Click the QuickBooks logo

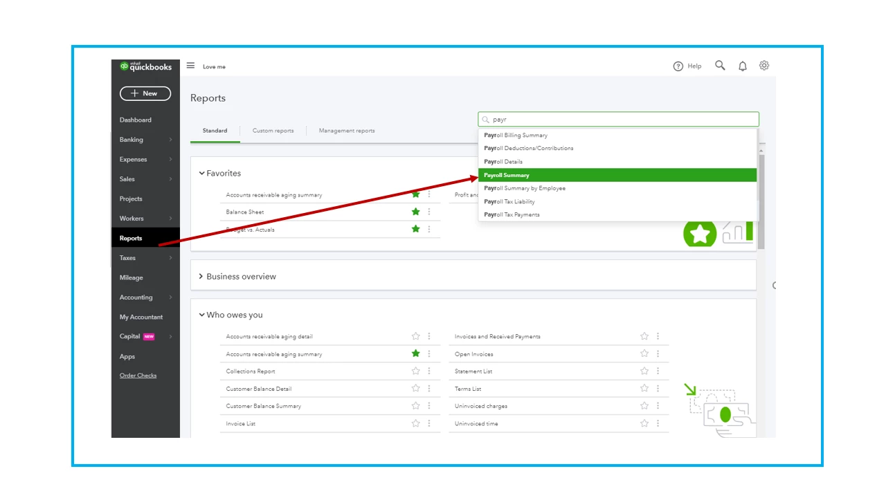tap(145, 66)
